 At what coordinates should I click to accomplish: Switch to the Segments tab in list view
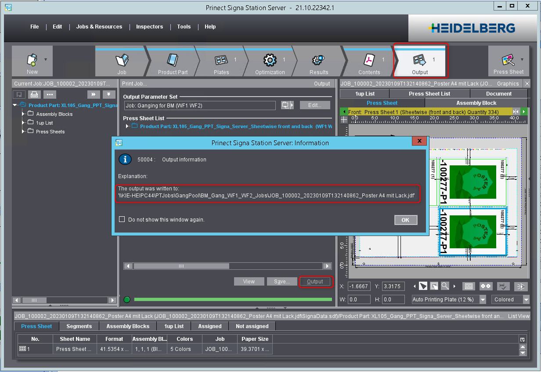pos(79,326)
